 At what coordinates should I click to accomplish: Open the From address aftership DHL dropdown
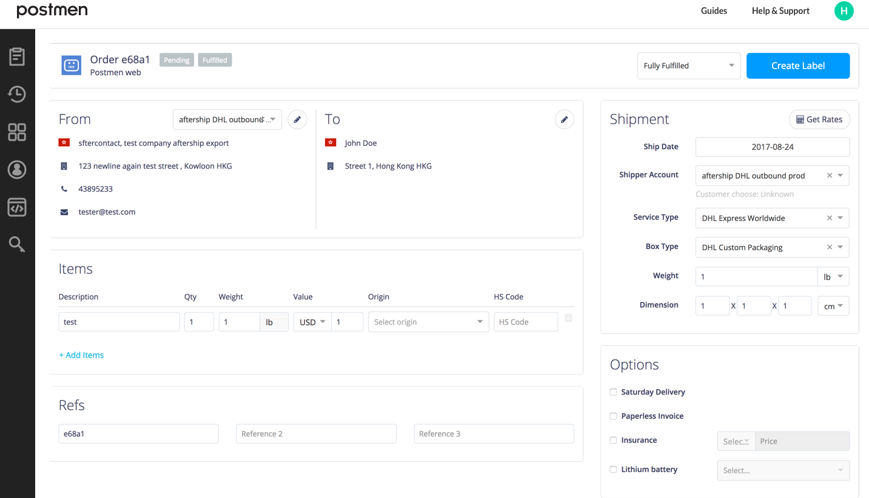click(x=227, y=119)
